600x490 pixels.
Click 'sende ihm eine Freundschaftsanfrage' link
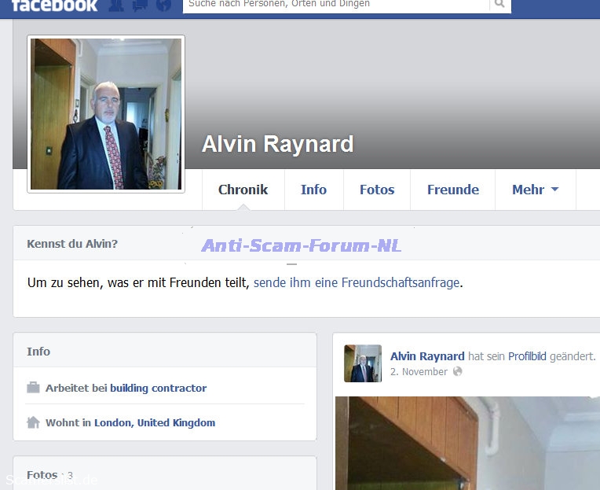(x=357, y=282)
